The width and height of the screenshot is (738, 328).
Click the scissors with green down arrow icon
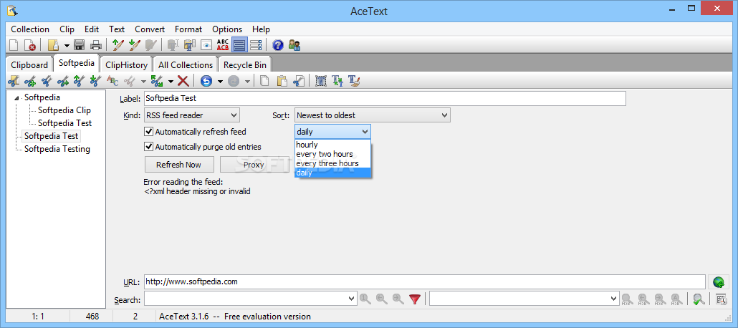(x=95, y=81)
